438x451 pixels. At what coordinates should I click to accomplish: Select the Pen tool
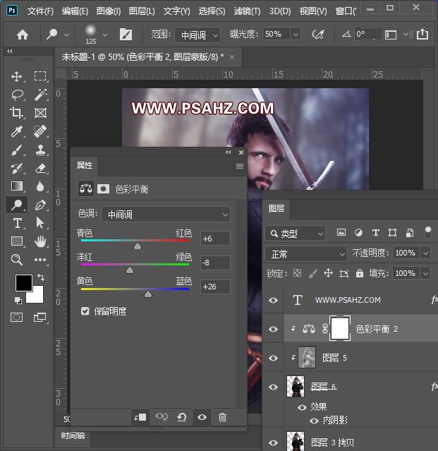click(x=40, y=205)
